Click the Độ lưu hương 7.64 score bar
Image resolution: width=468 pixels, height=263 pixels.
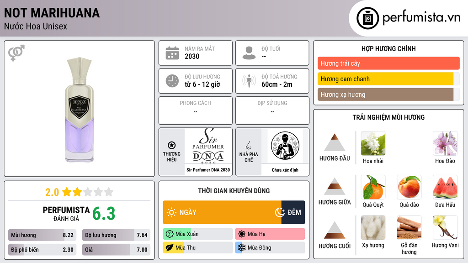coord(116,235)
